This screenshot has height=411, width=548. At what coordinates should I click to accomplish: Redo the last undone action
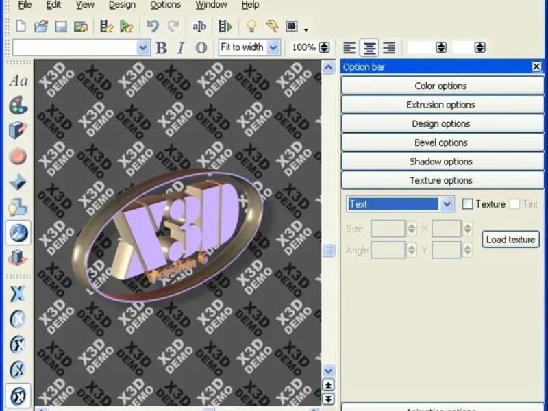[x=173, y=26]
